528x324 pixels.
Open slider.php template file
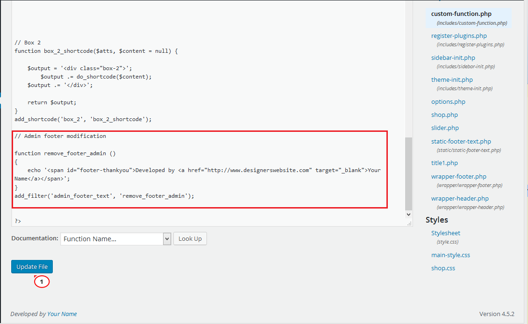(x=445, y=128)
